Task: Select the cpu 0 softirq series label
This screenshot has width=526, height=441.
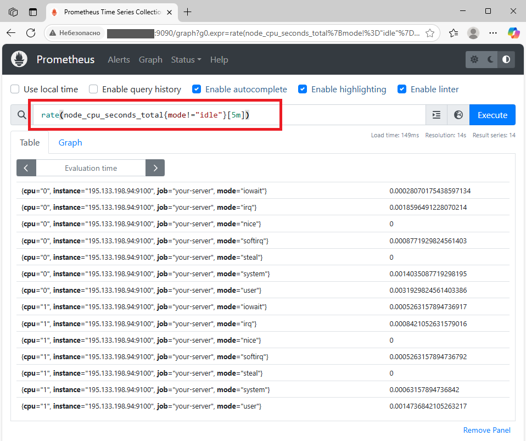Action: coord(145,241)
